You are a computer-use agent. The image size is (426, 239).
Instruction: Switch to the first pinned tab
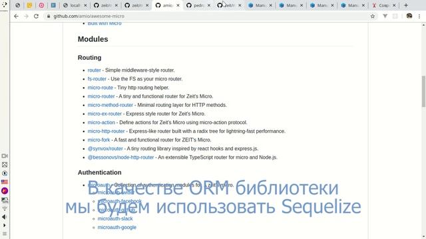17,5
